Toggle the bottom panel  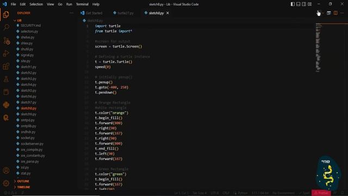click(x=299, y=4)
